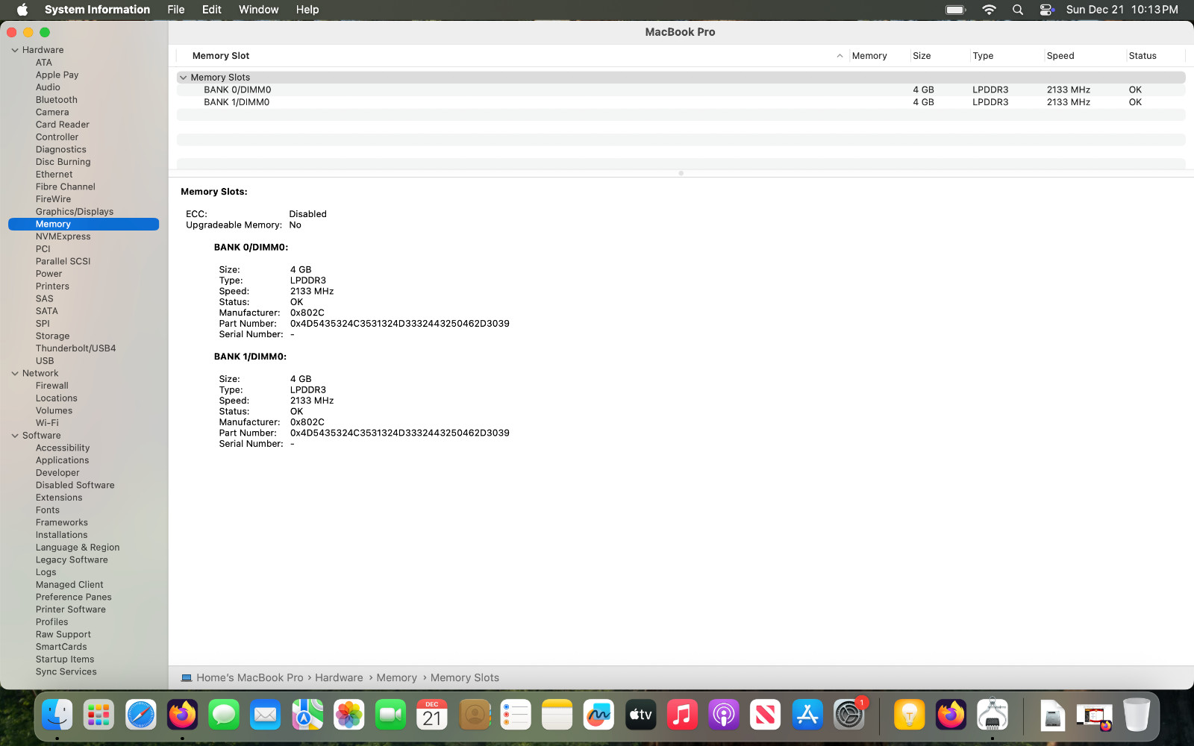Open Finder from the Dock
Viewport: 1194px width, 746px height.
pyautogui.click(x=57, y=715)
